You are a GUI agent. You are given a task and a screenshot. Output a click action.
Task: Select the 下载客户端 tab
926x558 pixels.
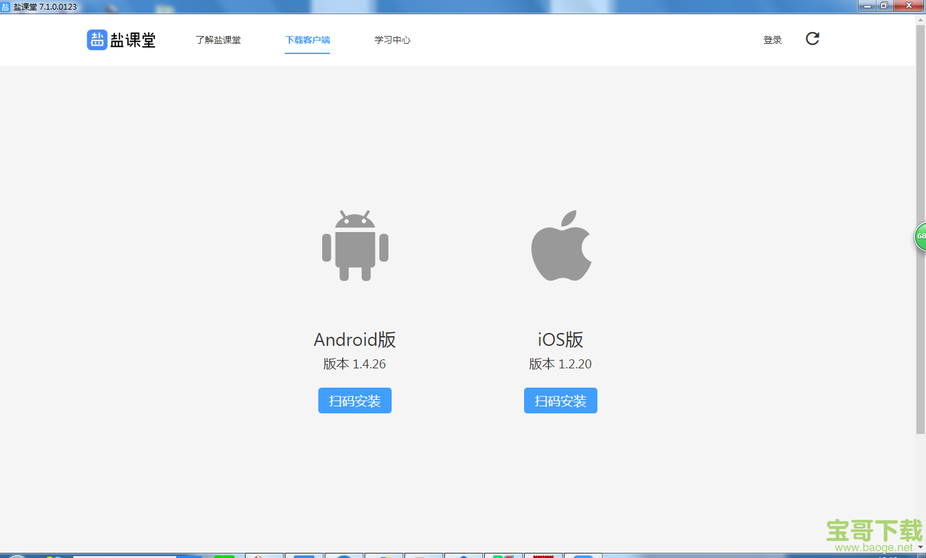coord(307,40)
